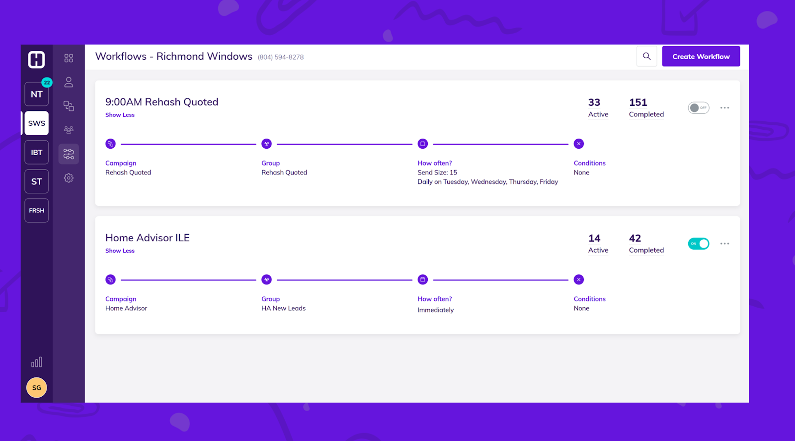Viewport: 795px width, 441px height.
Task: Switch to the NT workspace
Action: pyautogui.click(x=36, y=94)
